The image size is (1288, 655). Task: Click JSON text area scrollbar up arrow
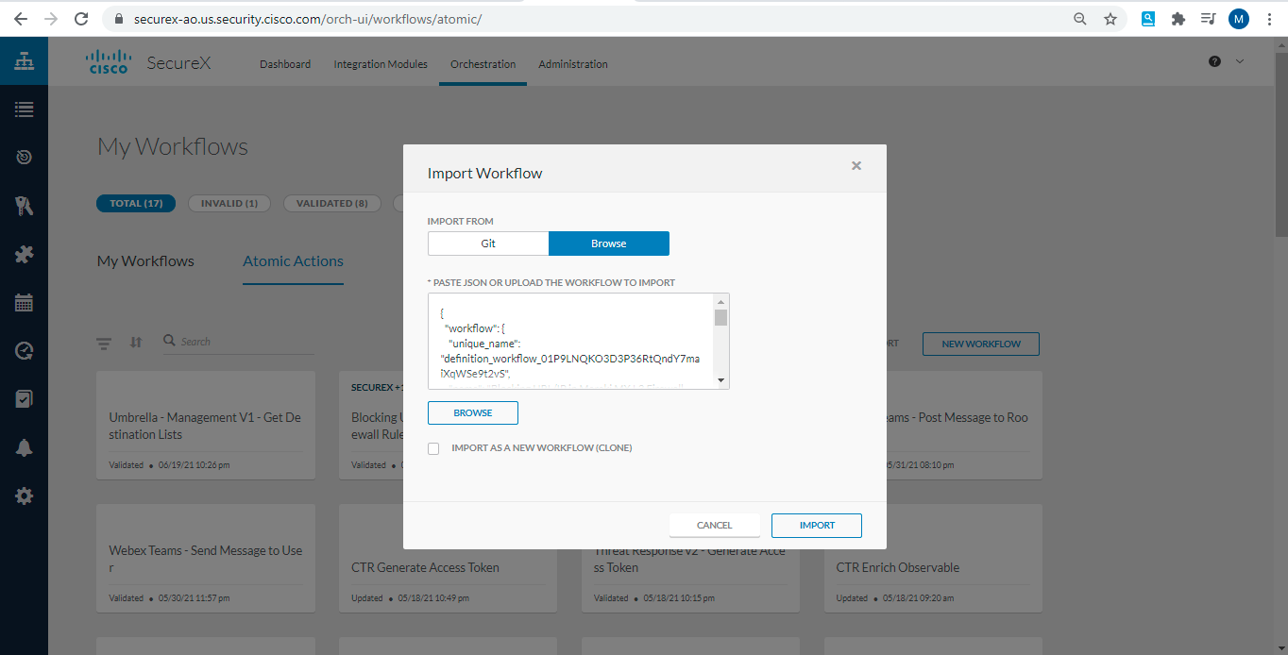tap(721, 301)
